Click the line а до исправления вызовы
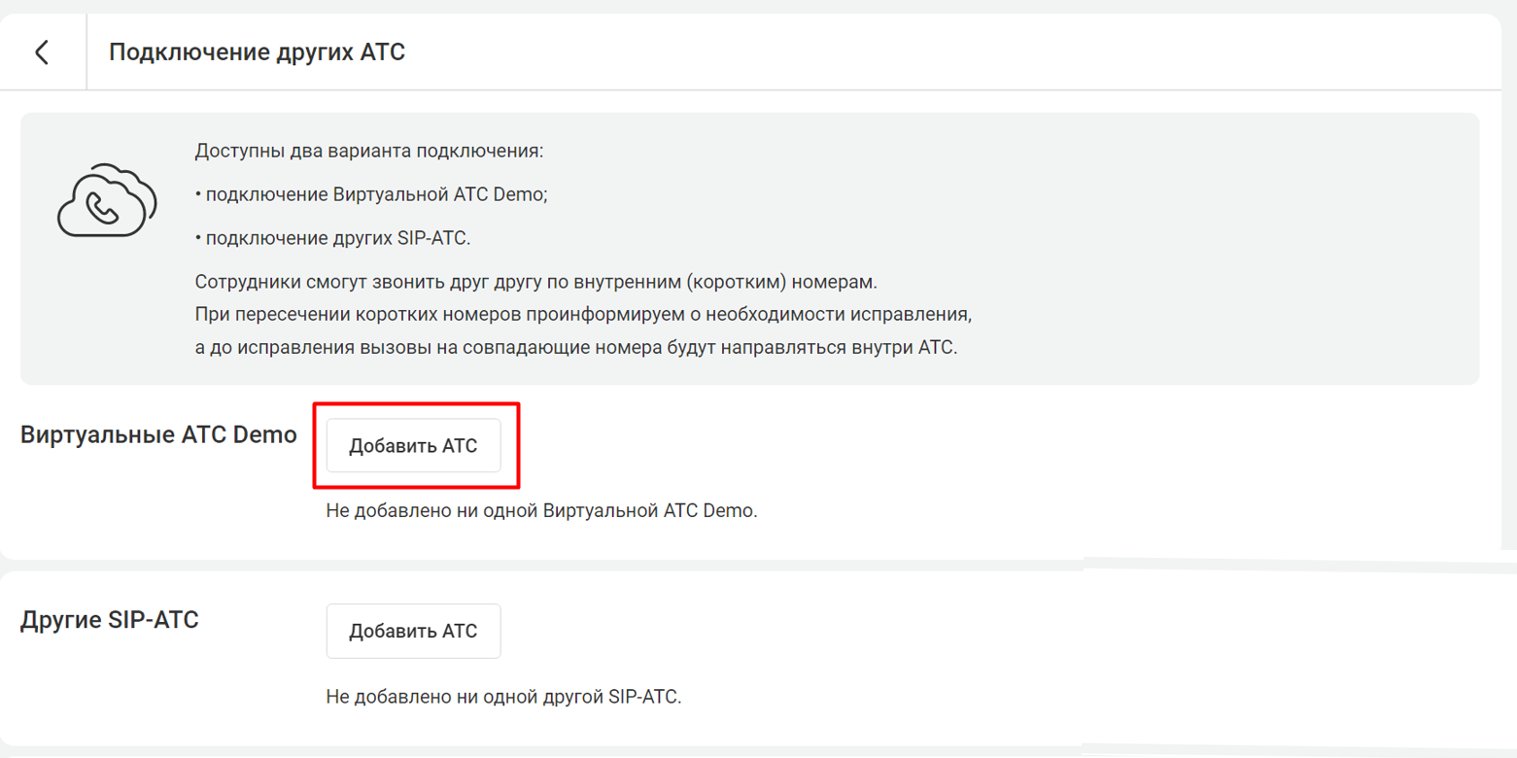Image resolution: width=1517 pixels, height=758 pixels. [576, 348]
